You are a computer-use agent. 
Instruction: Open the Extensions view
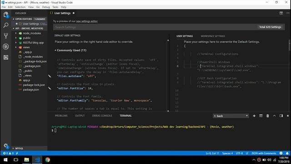(6, 57)
